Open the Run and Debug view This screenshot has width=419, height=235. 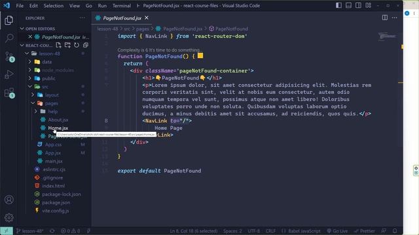9,74
